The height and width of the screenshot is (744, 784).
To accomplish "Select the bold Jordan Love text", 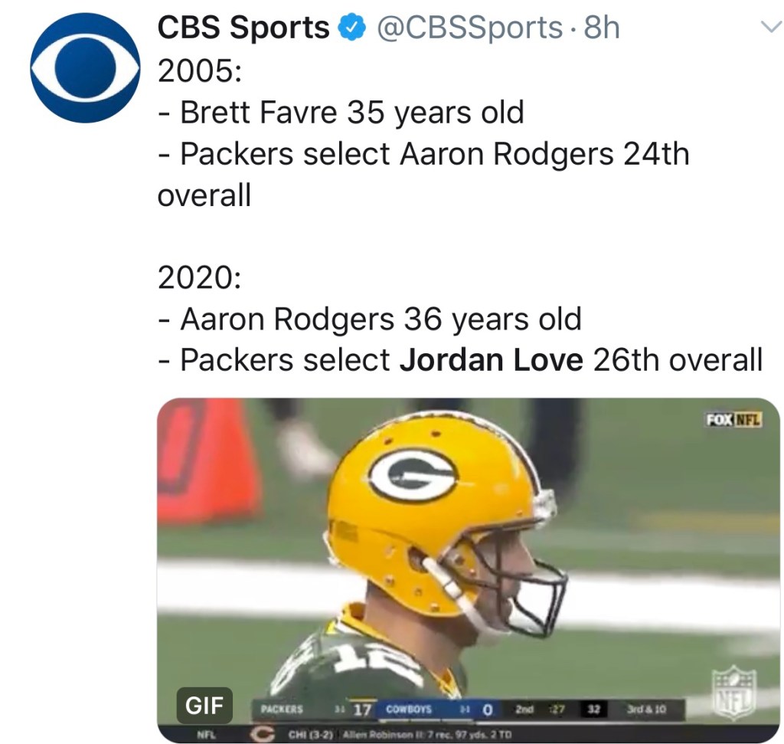I will (491, 359).
